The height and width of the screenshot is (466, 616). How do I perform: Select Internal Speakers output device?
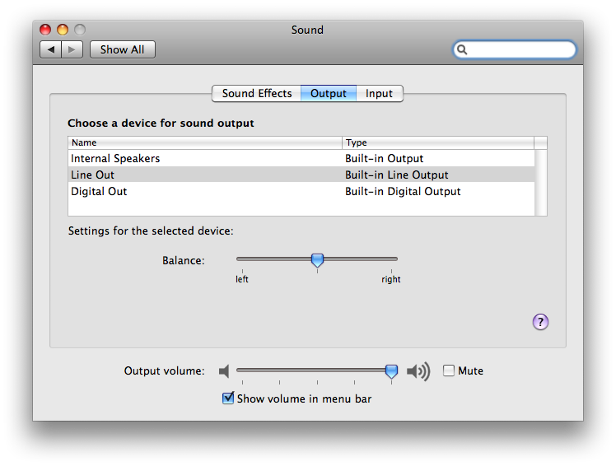coord(301,158)
